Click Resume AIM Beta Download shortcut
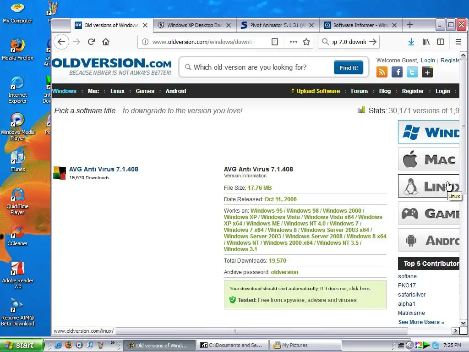The width and height of the screenshot is (469, 352). point(17,313)
